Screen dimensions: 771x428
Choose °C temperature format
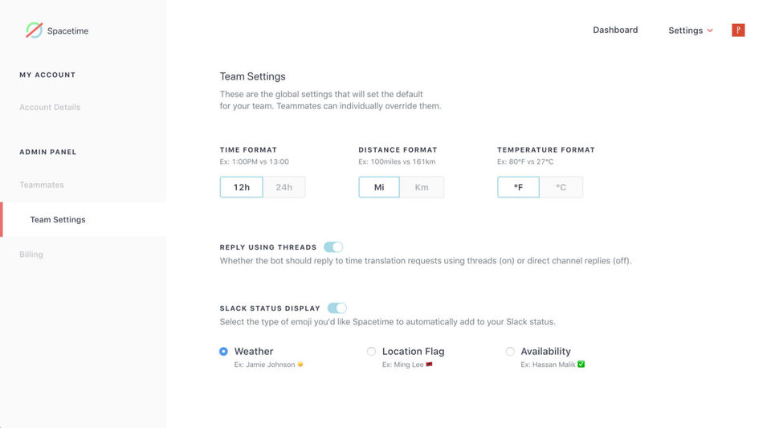click(561, 187)
